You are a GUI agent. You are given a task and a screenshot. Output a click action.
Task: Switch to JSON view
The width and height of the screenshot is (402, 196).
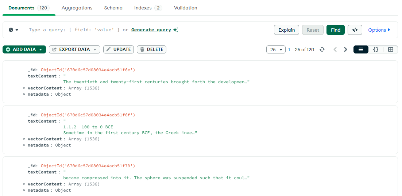tap(376, 49)
